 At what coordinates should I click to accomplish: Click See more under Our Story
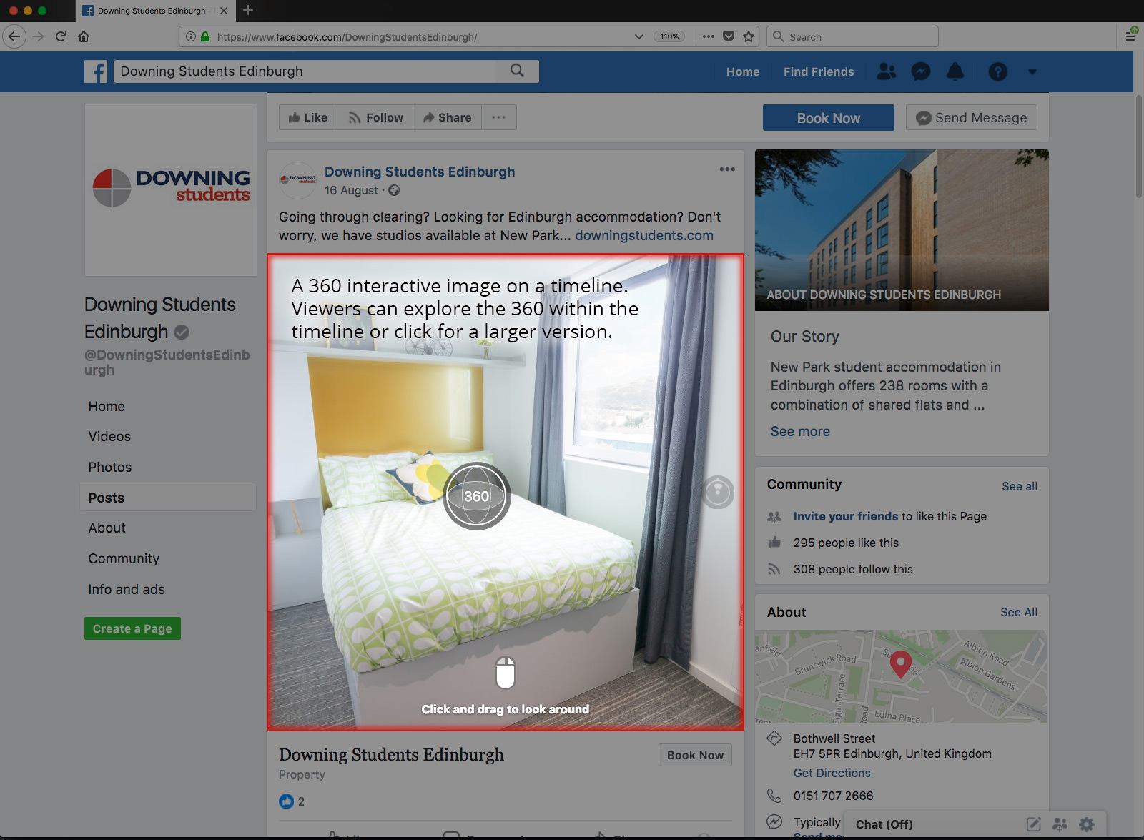coord(800,431)
